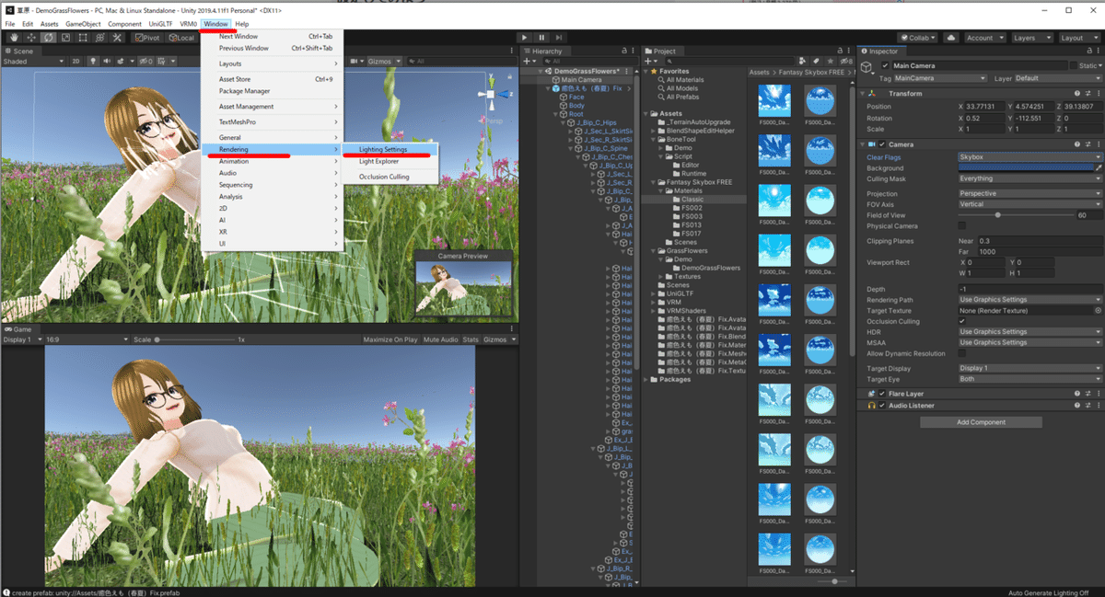This screenshot has width=1105, height=597.
Task: Click Mute Audio in Game view
Action: tap(440, 339)
